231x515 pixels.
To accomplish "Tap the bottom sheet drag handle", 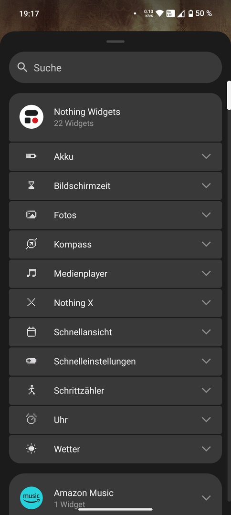I will (115, 41).
